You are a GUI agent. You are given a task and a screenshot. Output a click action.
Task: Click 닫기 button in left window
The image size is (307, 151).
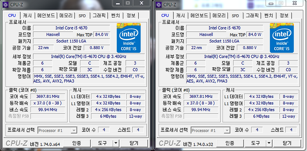click(134, 143)
